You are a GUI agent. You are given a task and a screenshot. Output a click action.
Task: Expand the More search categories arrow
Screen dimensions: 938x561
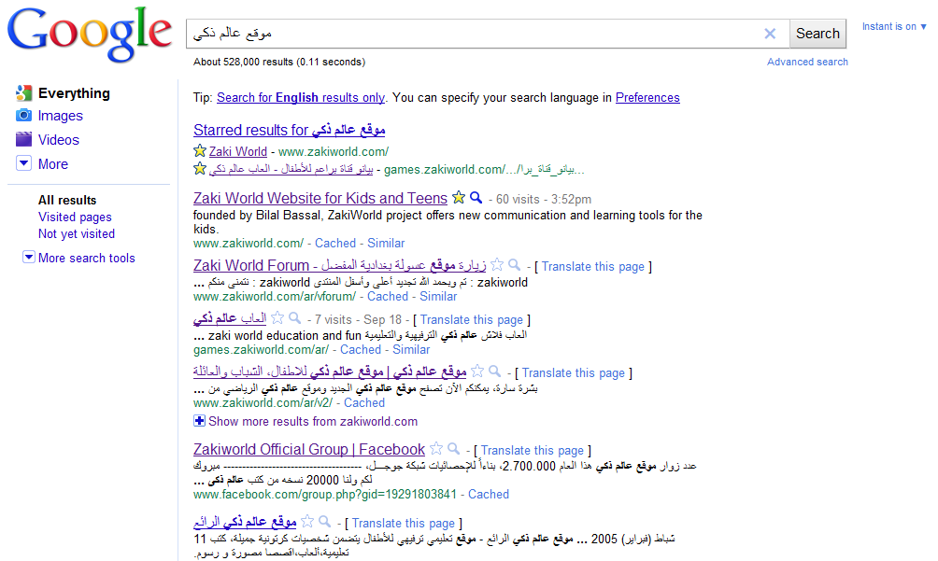coord(24,163)
